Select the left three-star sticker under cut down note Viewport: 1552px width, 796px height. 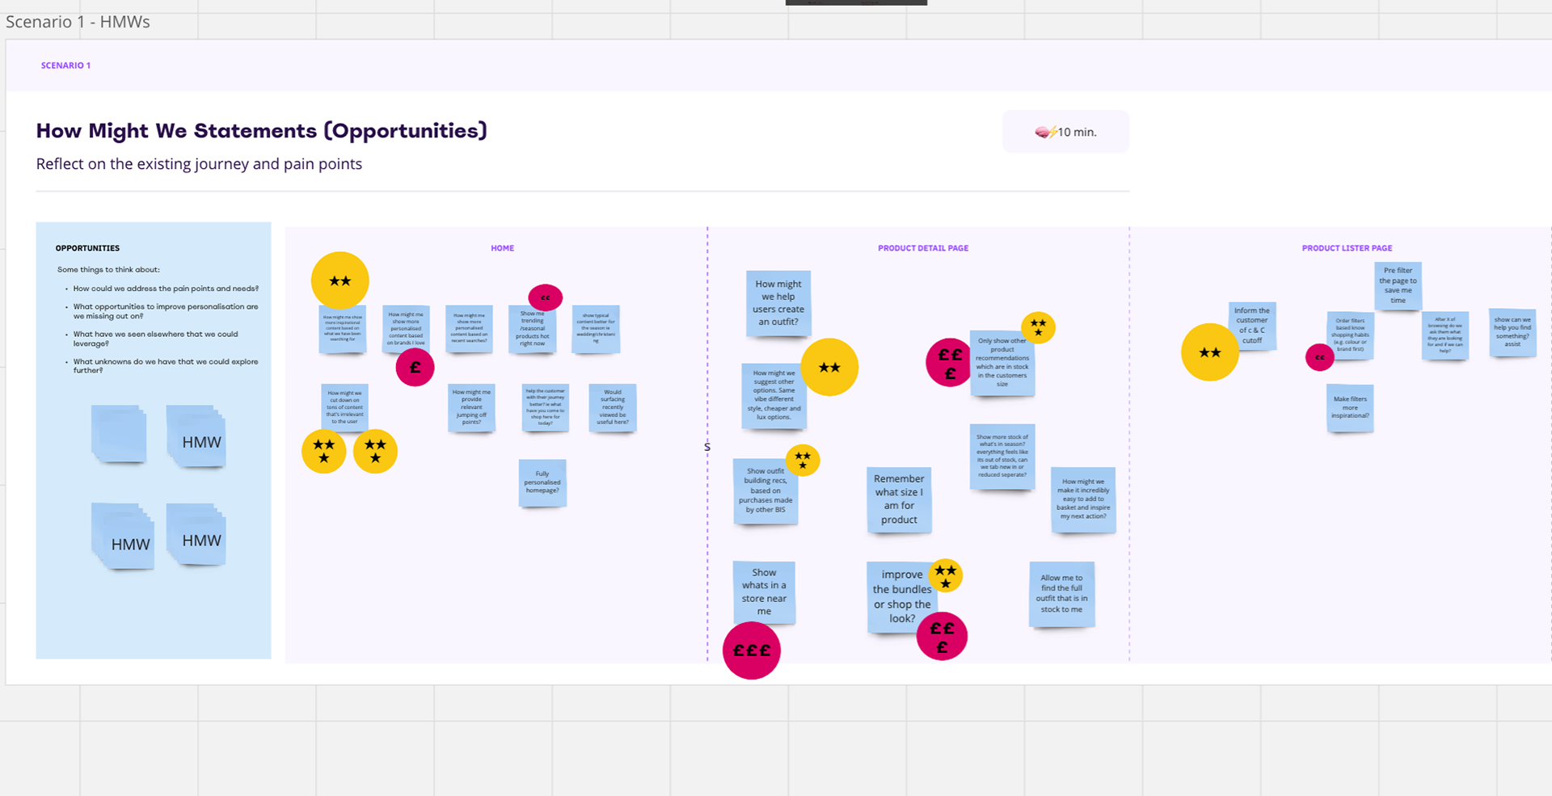[324, 451]
